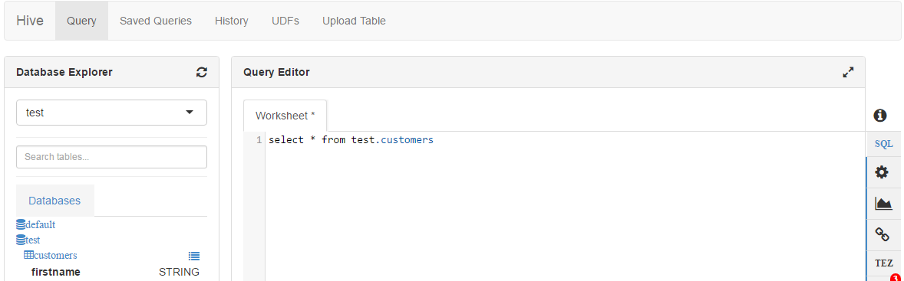Screen dimensions: 904x281
Task: Select the Worksheet tab
Action: [x=285, y=116]
